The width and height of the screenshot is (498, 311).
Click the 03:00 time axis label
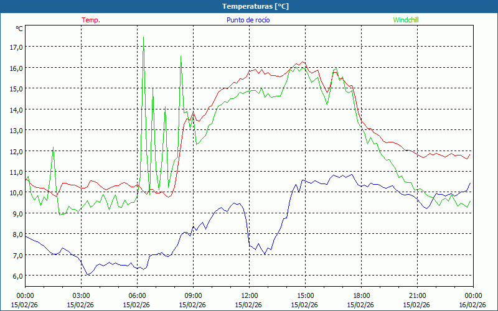pos(81,295)
